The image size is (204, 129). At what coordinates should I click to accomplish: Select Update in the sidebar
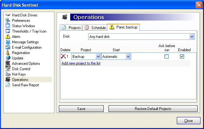click(18, 58)
